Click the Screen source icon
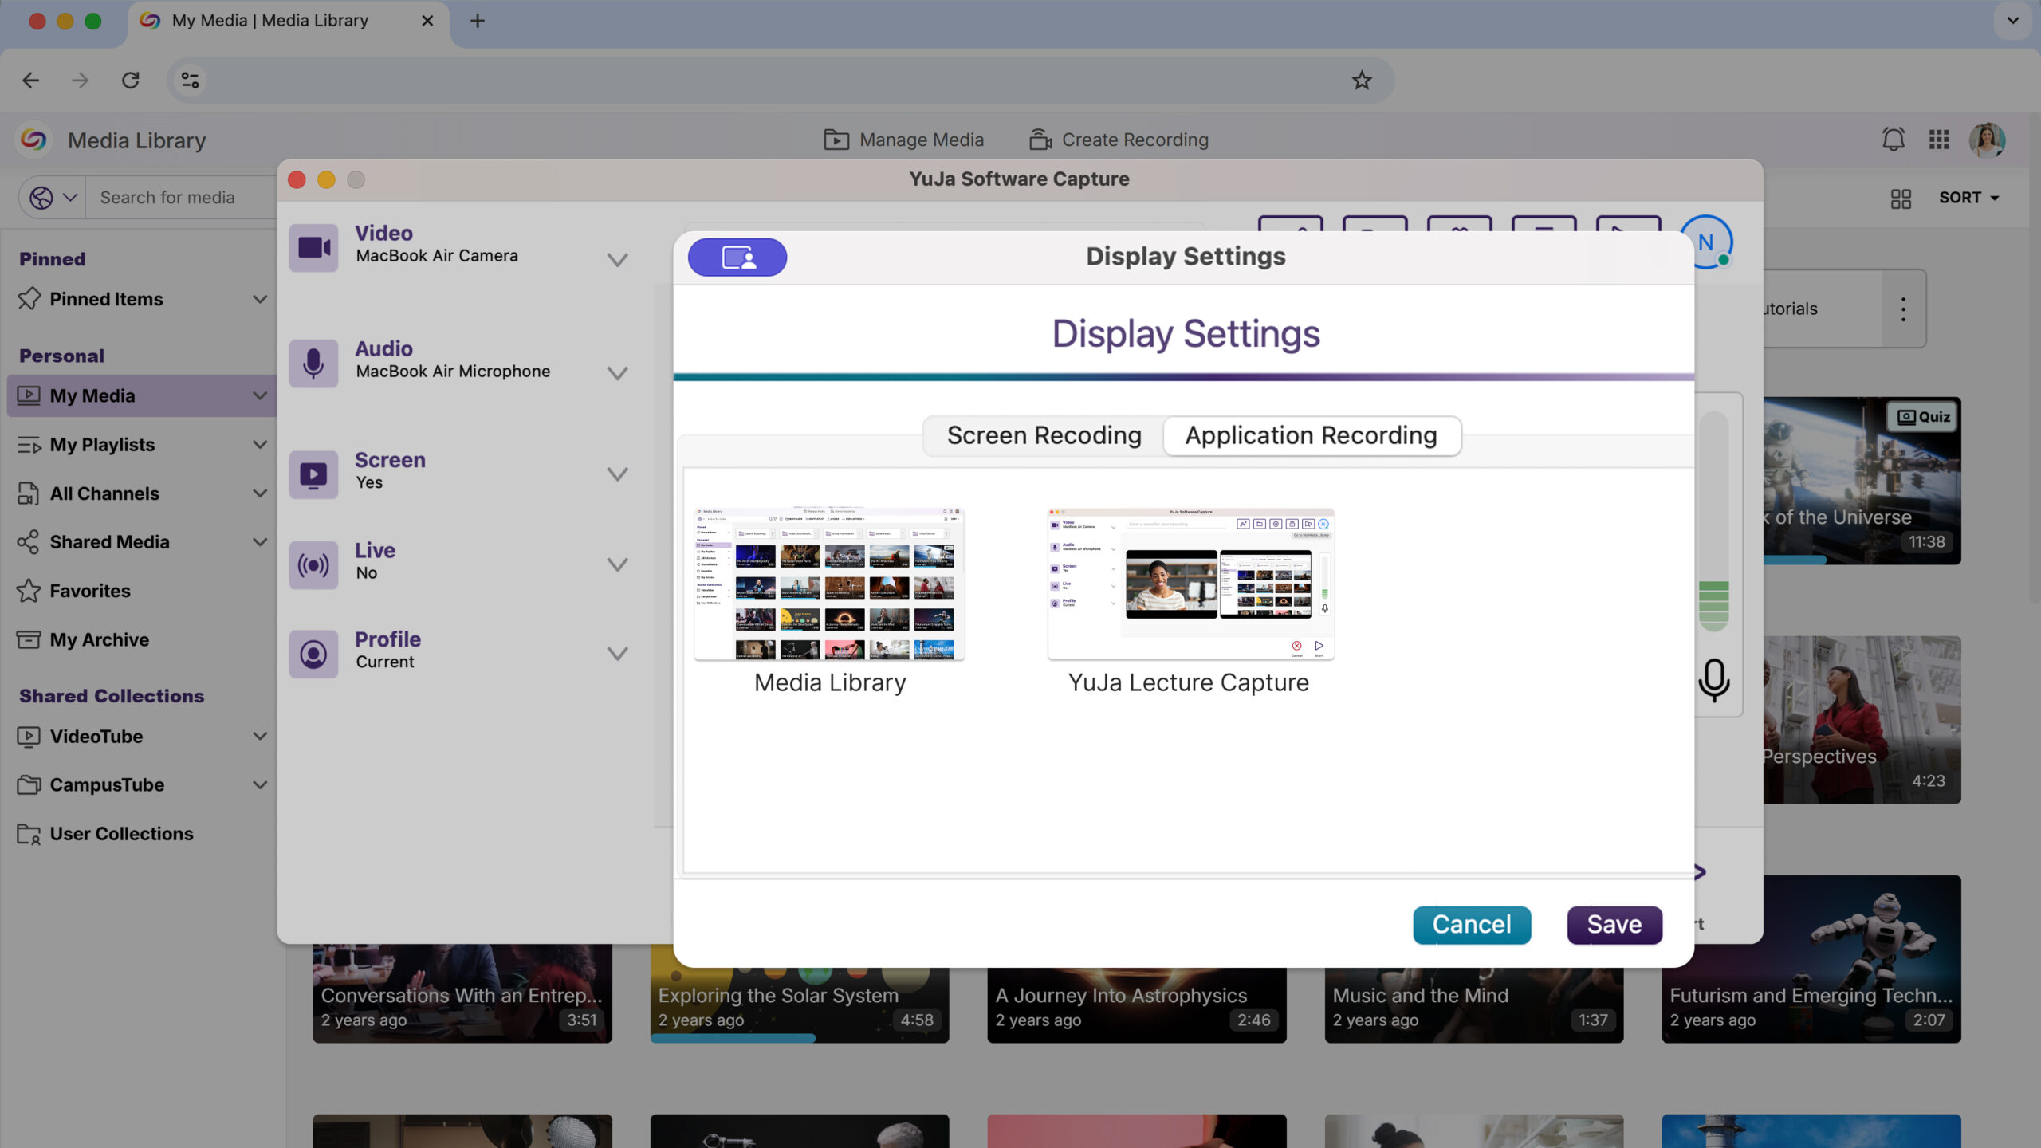This screenshot has width=2041, height=1148. point(313,474)
